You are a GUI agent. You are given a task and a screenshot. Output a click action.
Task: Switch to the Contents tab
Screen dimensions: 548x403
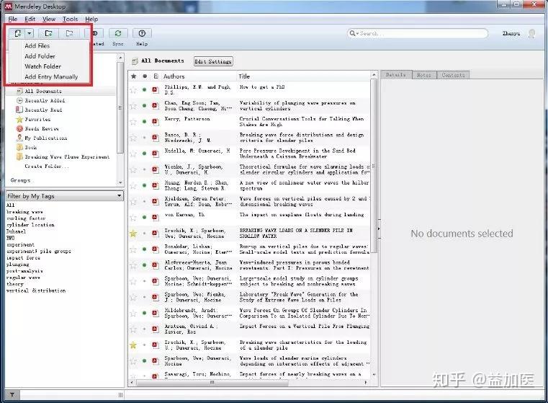coord(453,75)
